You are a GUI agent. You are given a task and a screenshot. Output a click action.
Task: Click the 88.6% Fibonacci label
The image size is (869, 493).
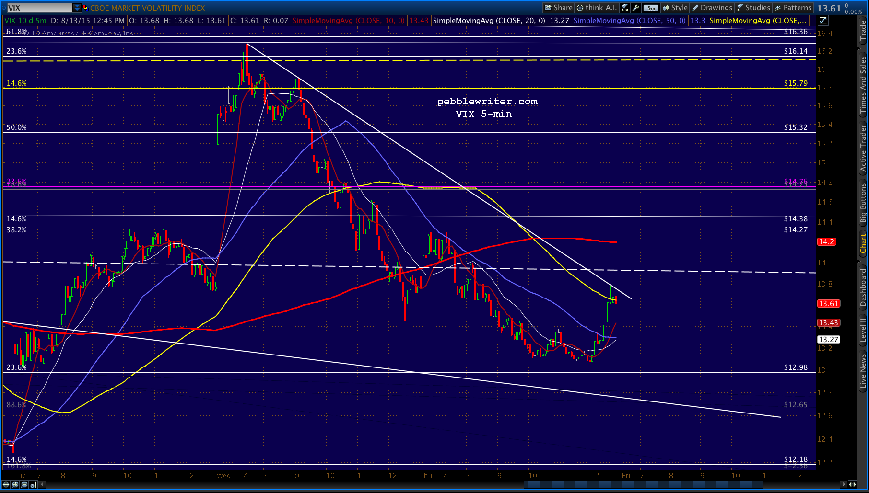tap(17, 405)
